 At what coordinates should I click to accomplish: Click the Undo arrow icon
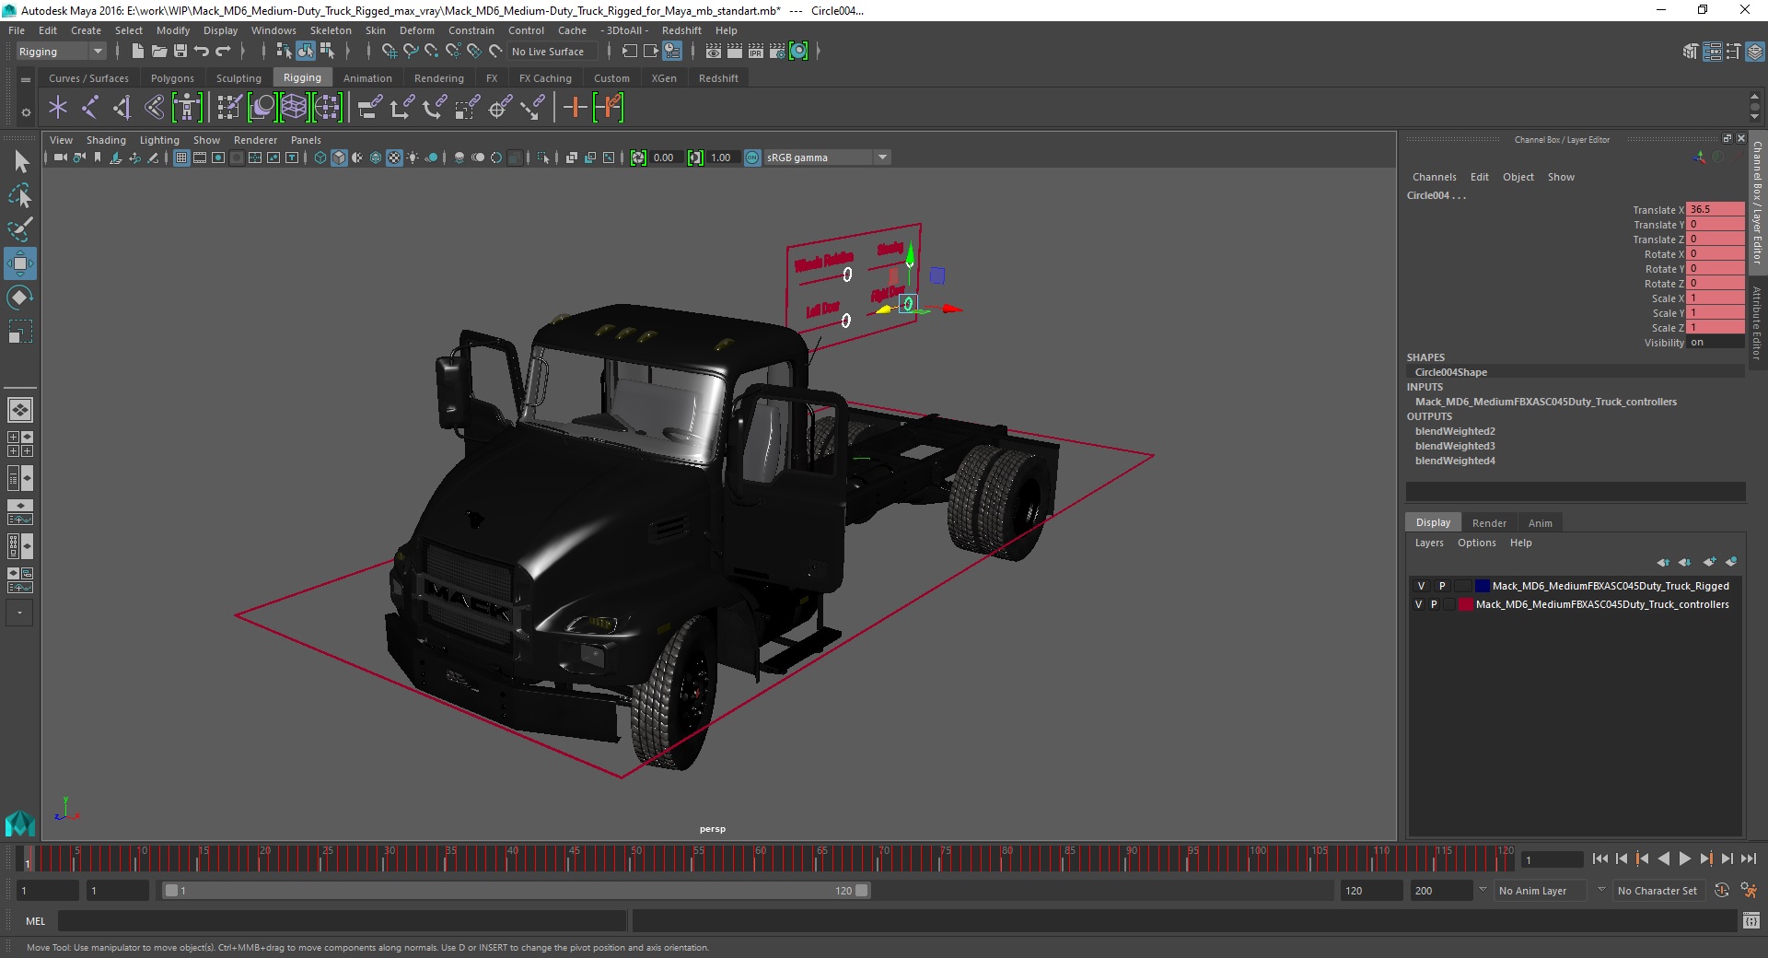coord(202,52)
